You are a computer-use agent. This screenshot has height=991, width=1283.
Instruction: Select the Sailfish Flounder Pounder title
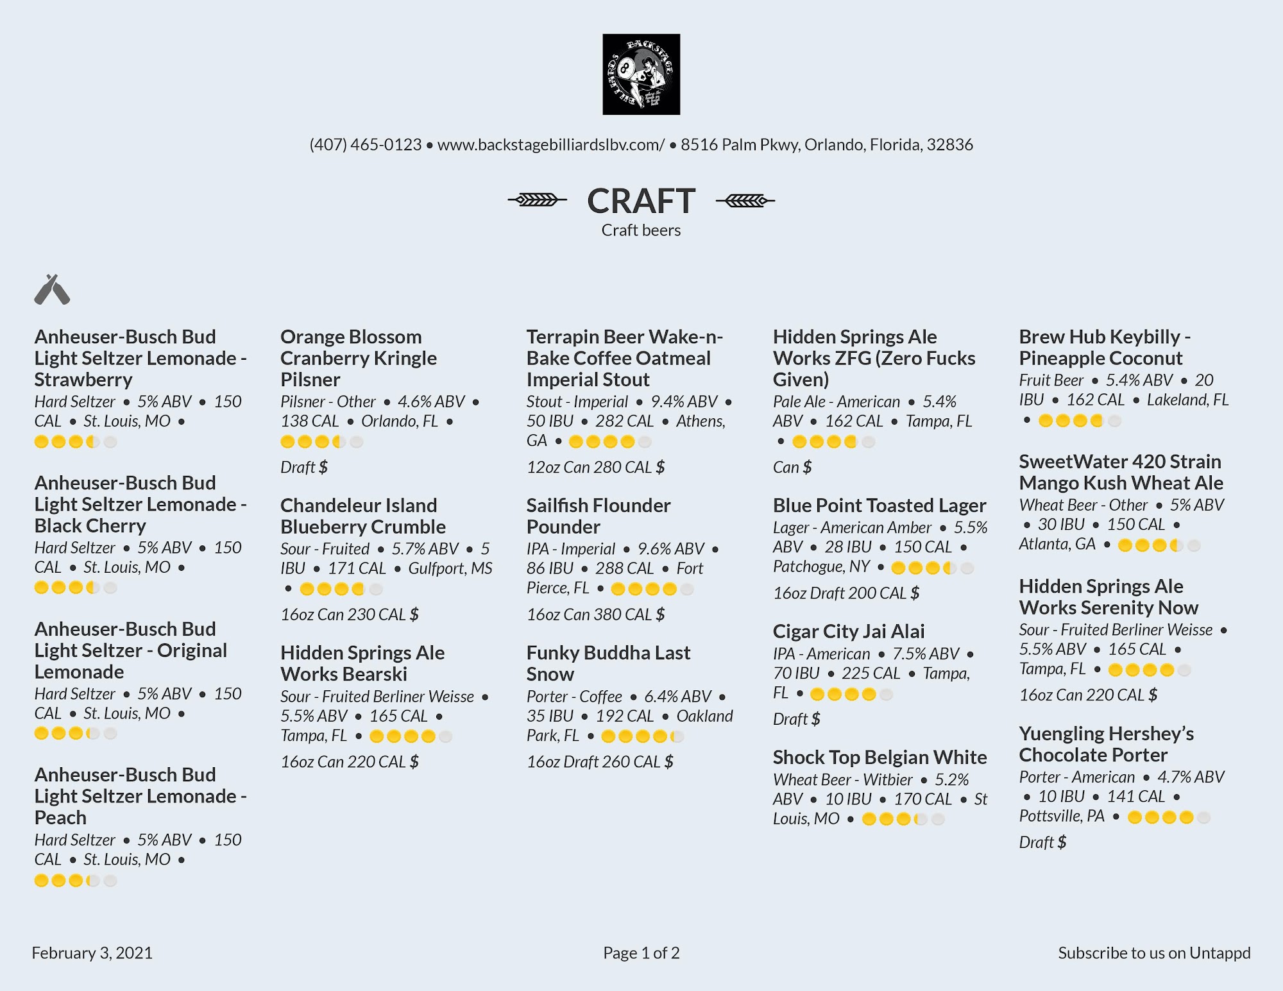point(598,516)
